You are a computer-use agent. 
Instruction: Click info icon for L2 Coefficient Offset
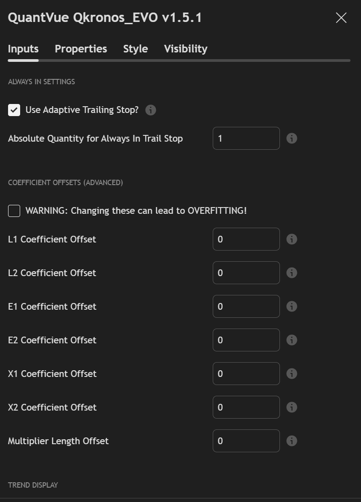pos(292,273)
